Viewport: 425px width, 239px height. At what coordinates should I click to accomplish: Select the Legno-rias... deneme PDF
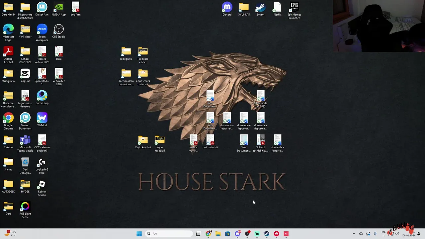25,99
